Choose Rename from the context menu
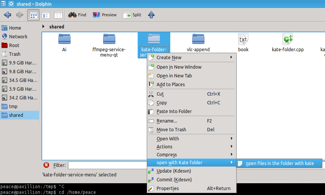Viewport: 325px width, 195px height. [192, 121]
